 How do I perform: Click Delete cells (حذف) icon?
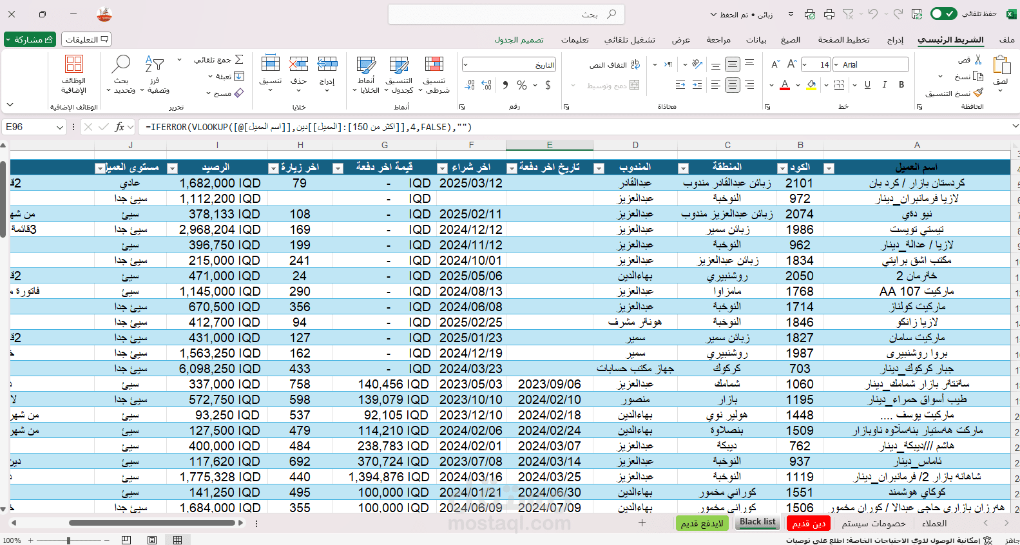coord(298,64)
